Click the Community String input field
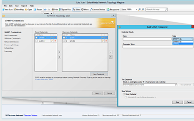 click(x=158, y=47)
